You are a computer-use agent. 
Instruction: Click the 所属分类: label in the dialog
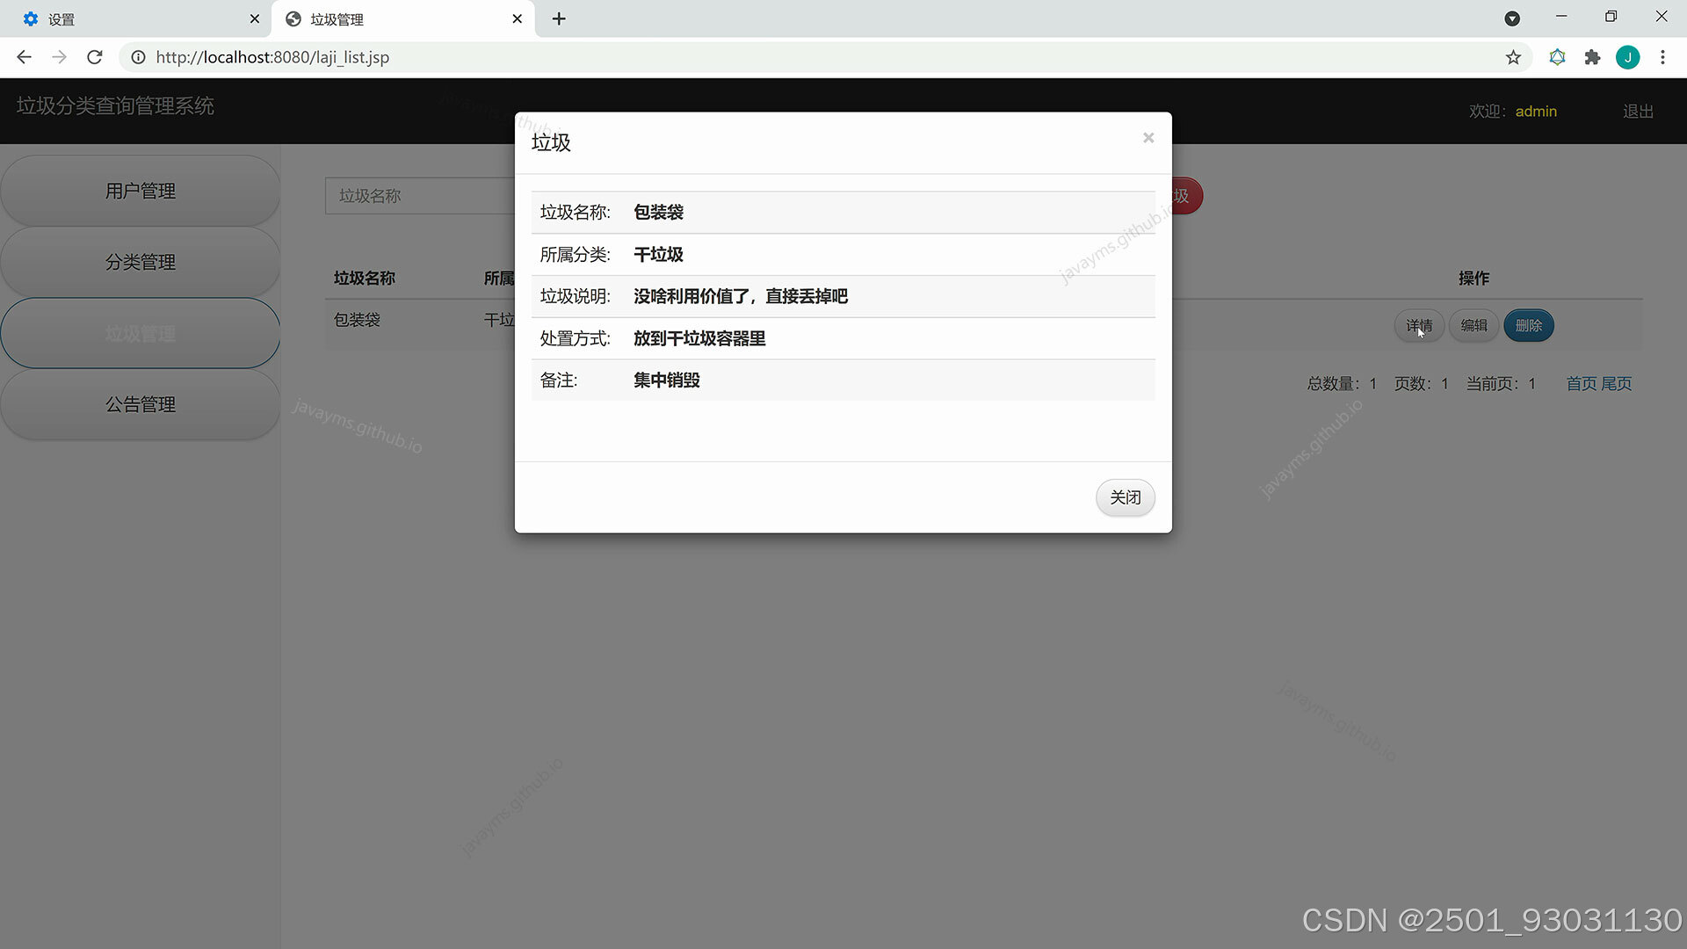575,254
